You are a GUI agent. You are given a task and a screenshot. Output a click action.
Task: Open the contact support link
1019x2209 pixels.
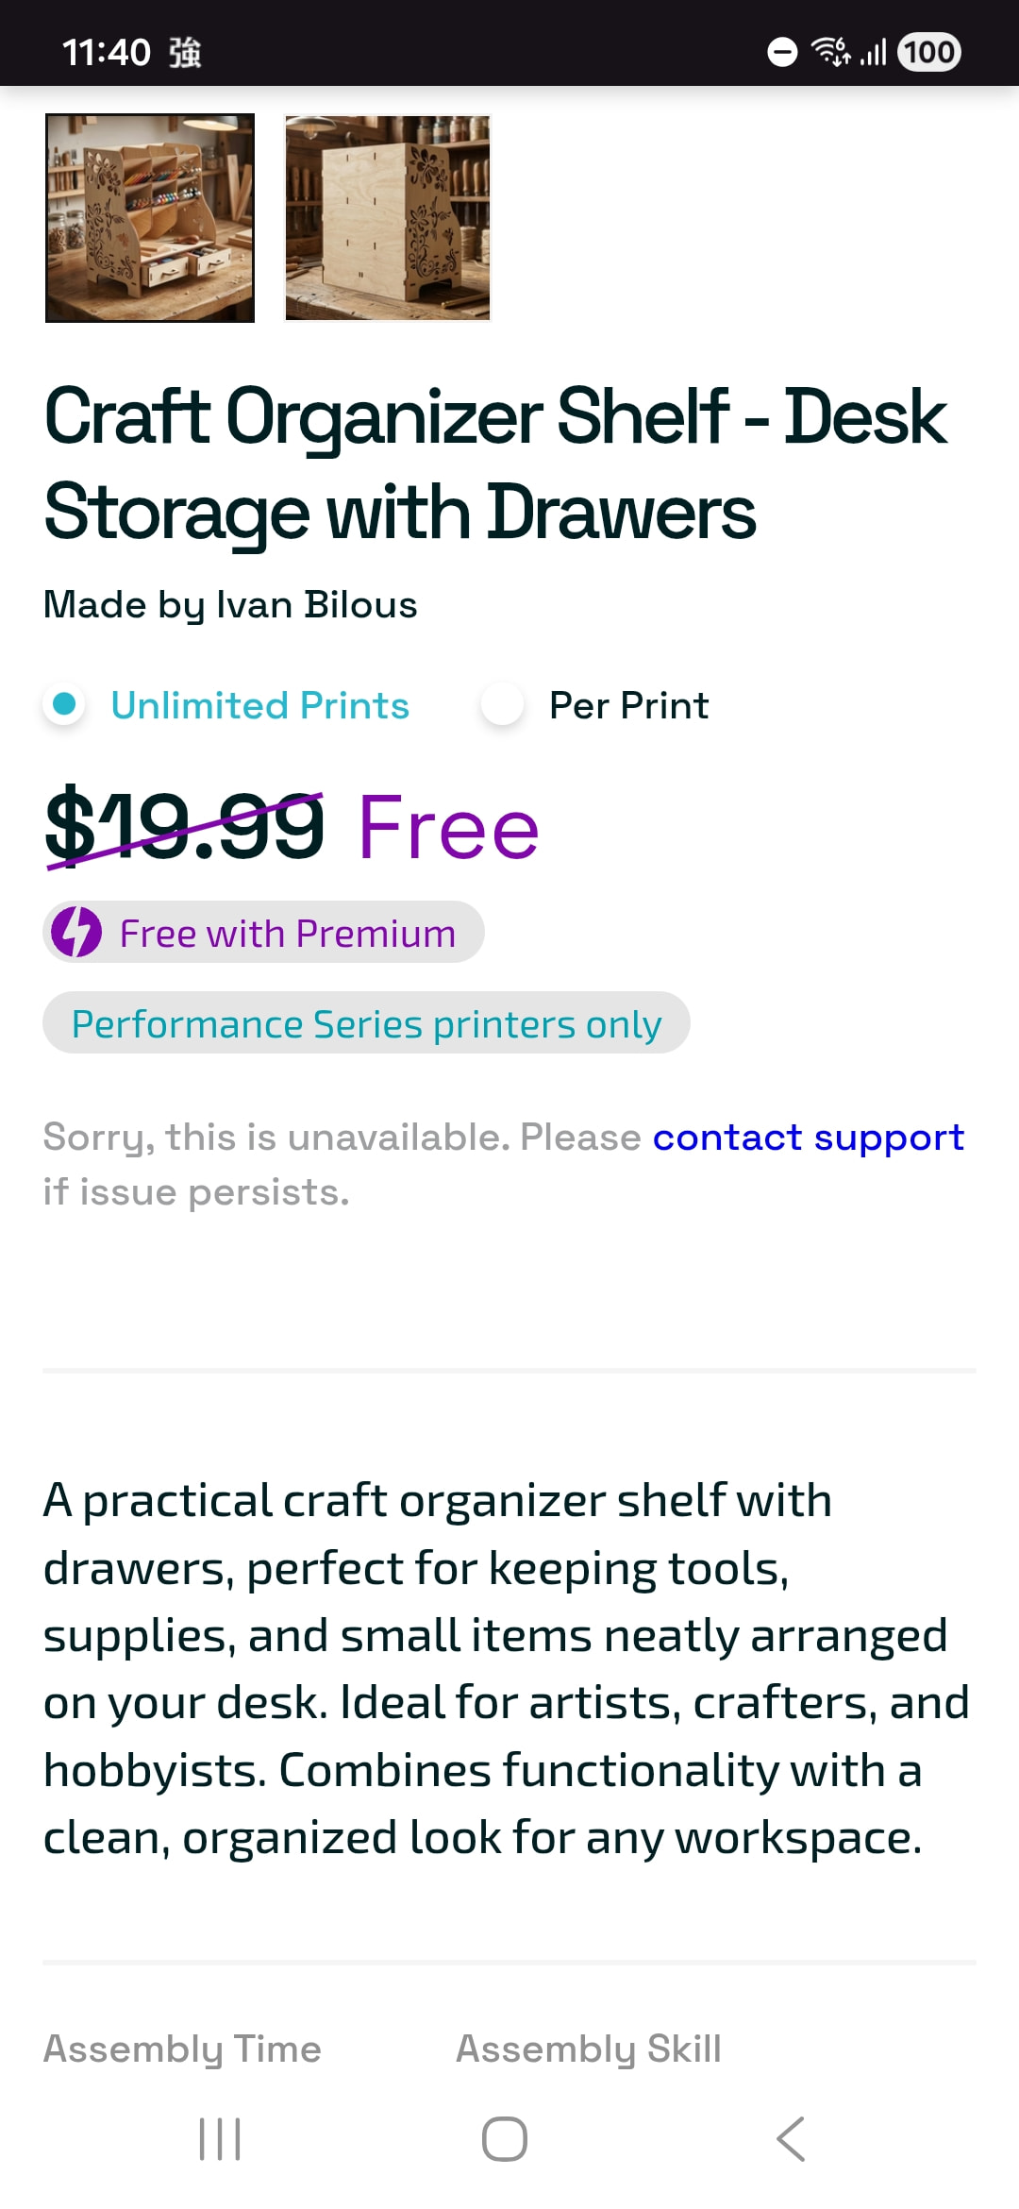(808, 1137)
